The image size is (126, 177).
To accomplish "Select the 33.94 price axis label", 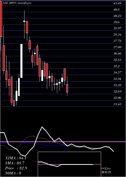I will click(x=117, y=79).
